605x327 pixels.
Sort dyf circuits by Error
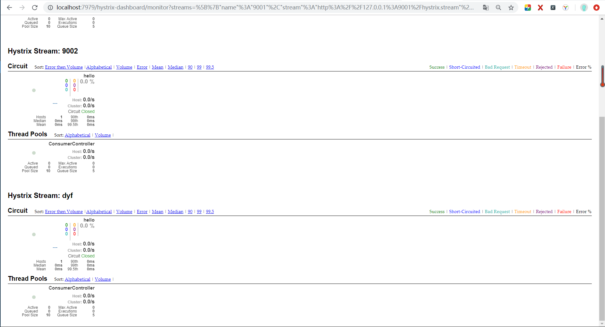click(x=142, y=211)
